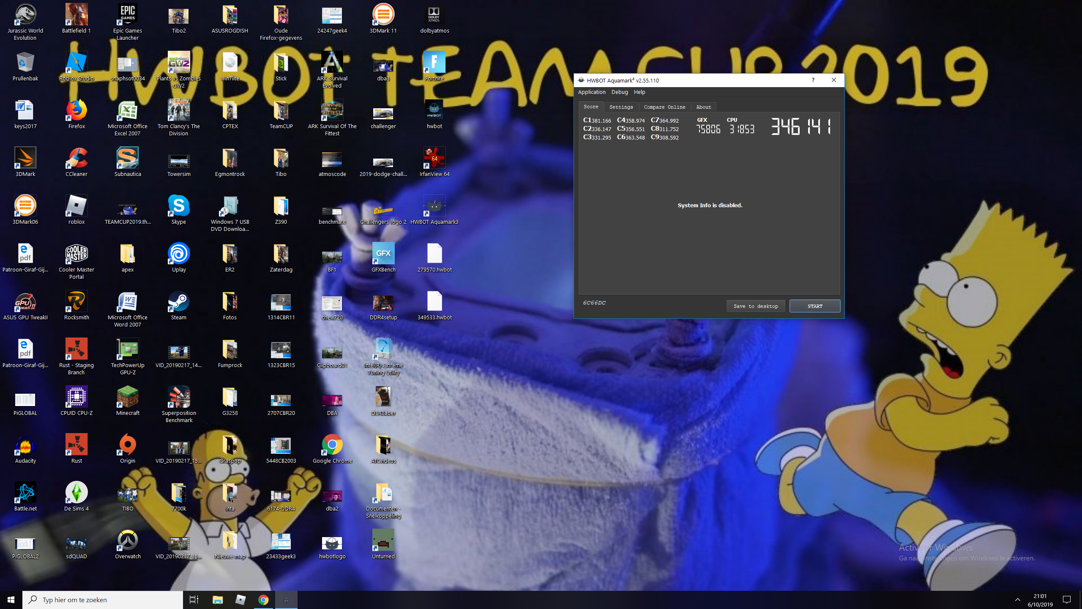Select the Epic Games Launcher shortcut
Screen dimensions: 1082x609
pos(128,22)
